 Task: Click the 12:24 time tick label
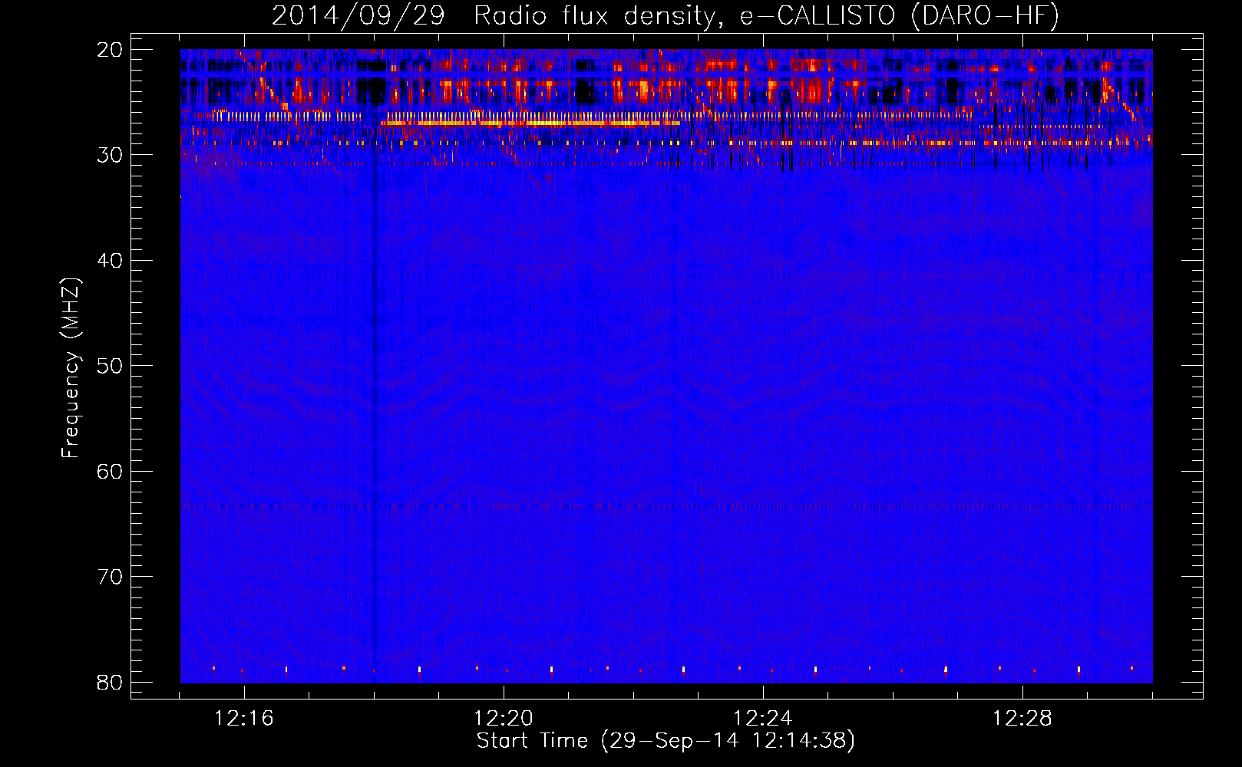click(763, 719)
